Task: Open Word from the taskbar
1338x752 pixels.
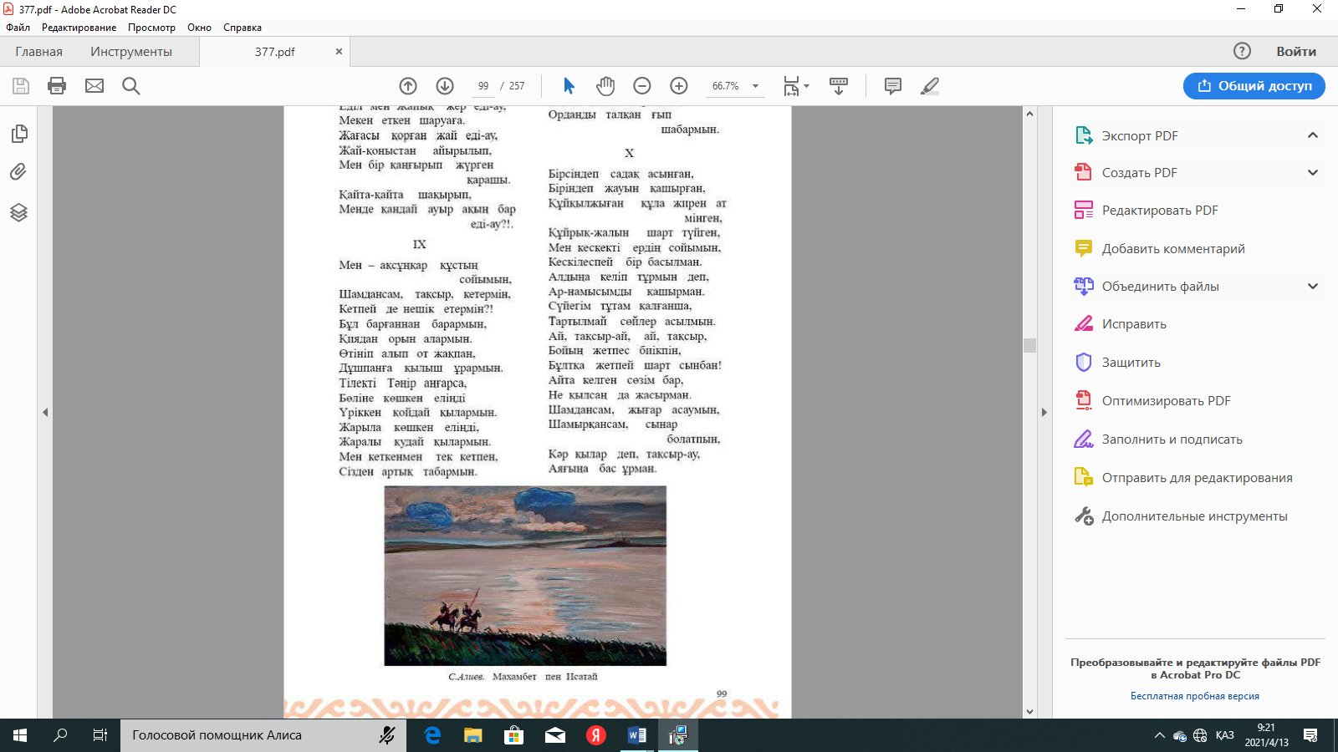Action: pos(637,735)
